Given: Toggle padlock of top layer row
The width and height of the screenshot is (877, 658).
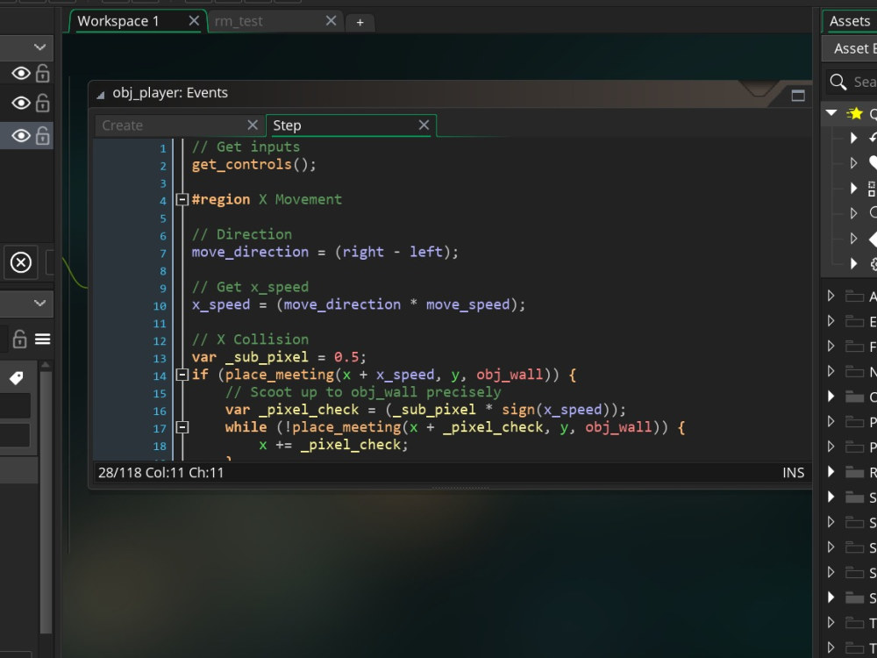Looking at the screenshot, I should click(42, 73).
